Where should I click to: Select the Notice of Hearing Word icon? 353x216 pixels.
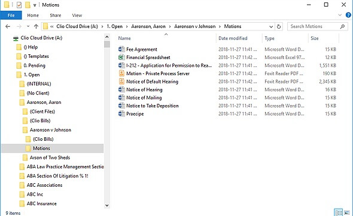tap(121, 90)
